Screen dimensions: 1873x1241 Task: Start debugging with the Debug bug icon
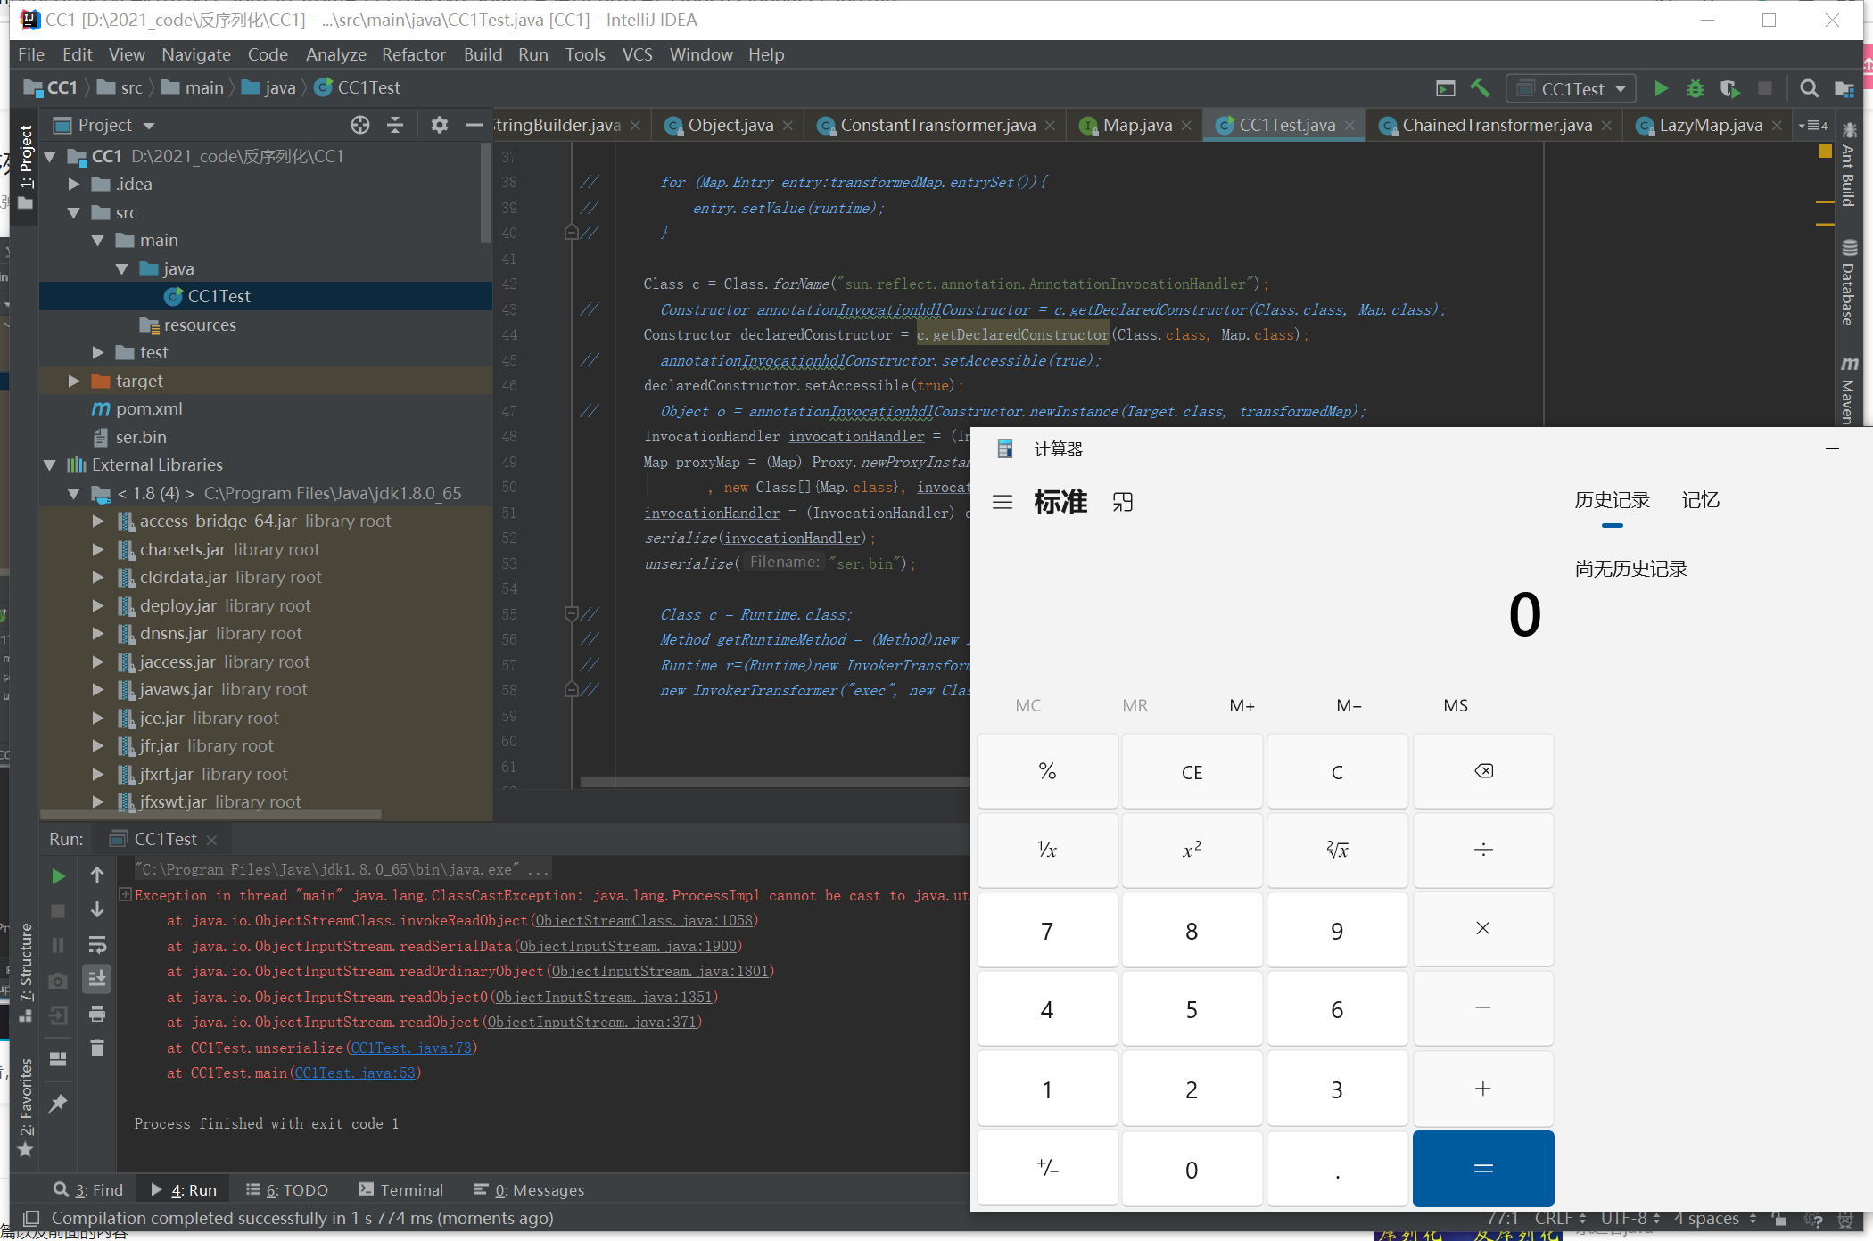pyautogui.click(x=1695, y=88)
